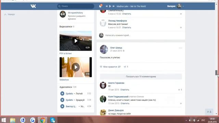Open Денис Давыдов's avatar
219x123 pixels.
click(x=103, y=112)
